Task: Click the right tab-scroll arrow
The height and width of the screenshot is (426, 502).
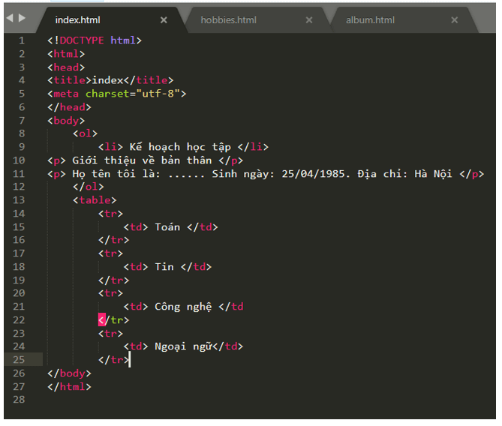Action: (x=22, y=18)
